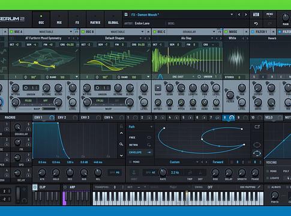Viewport: 291px width, 216px height.
Task: Open AT Furthrrrr Mood Symmetry wavetable dropdown
Action: pyautogui.click(x=69, y=38)
